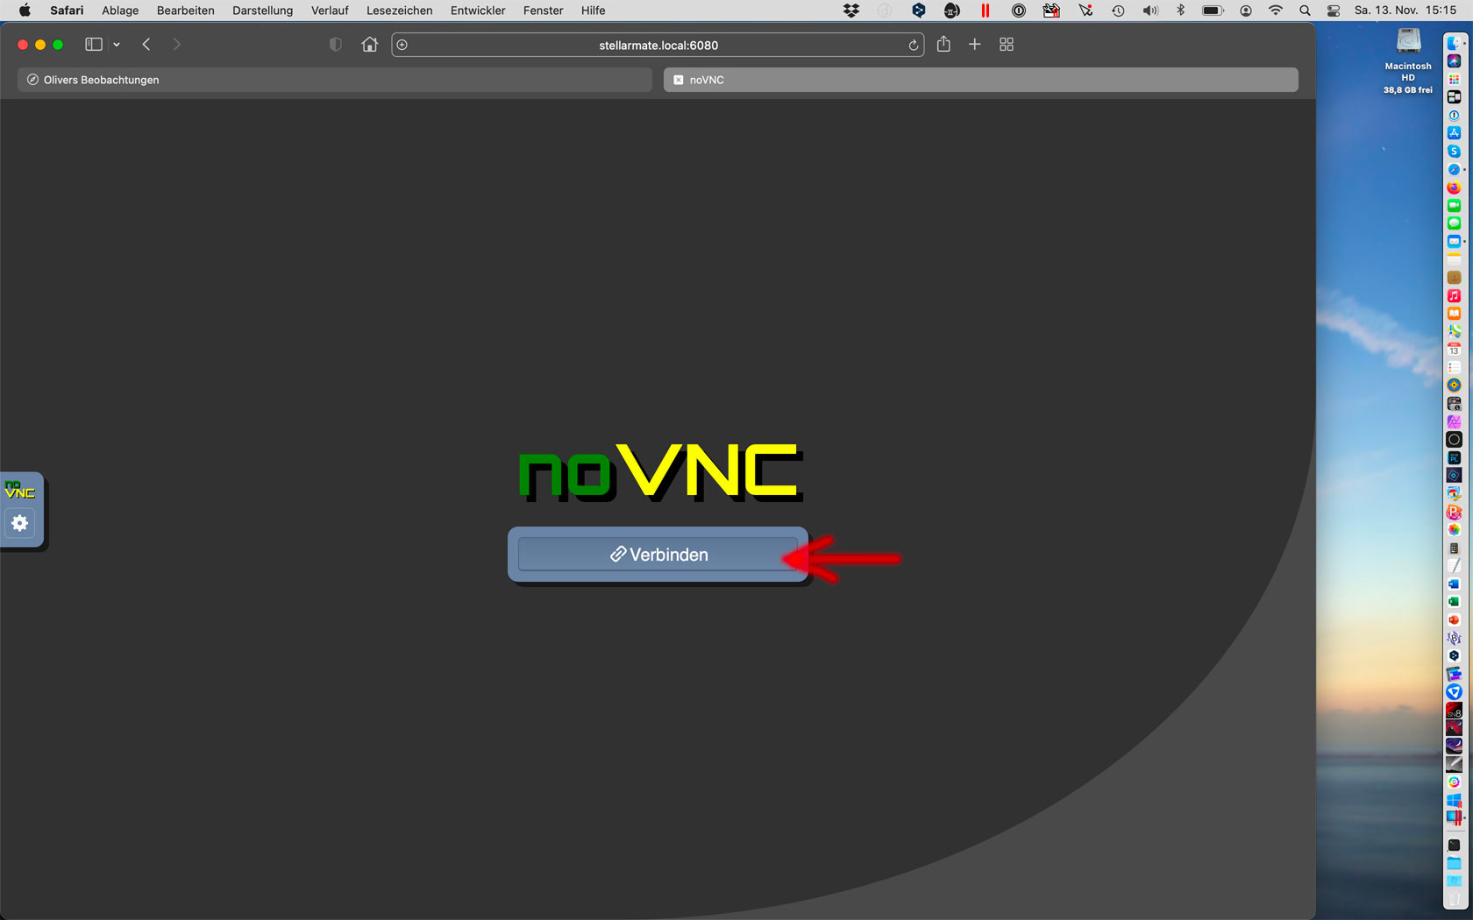The height and width of the screenshot is (920, 1473).
Task: Open the Lesezeichen menu
Action: pos(399,11)
